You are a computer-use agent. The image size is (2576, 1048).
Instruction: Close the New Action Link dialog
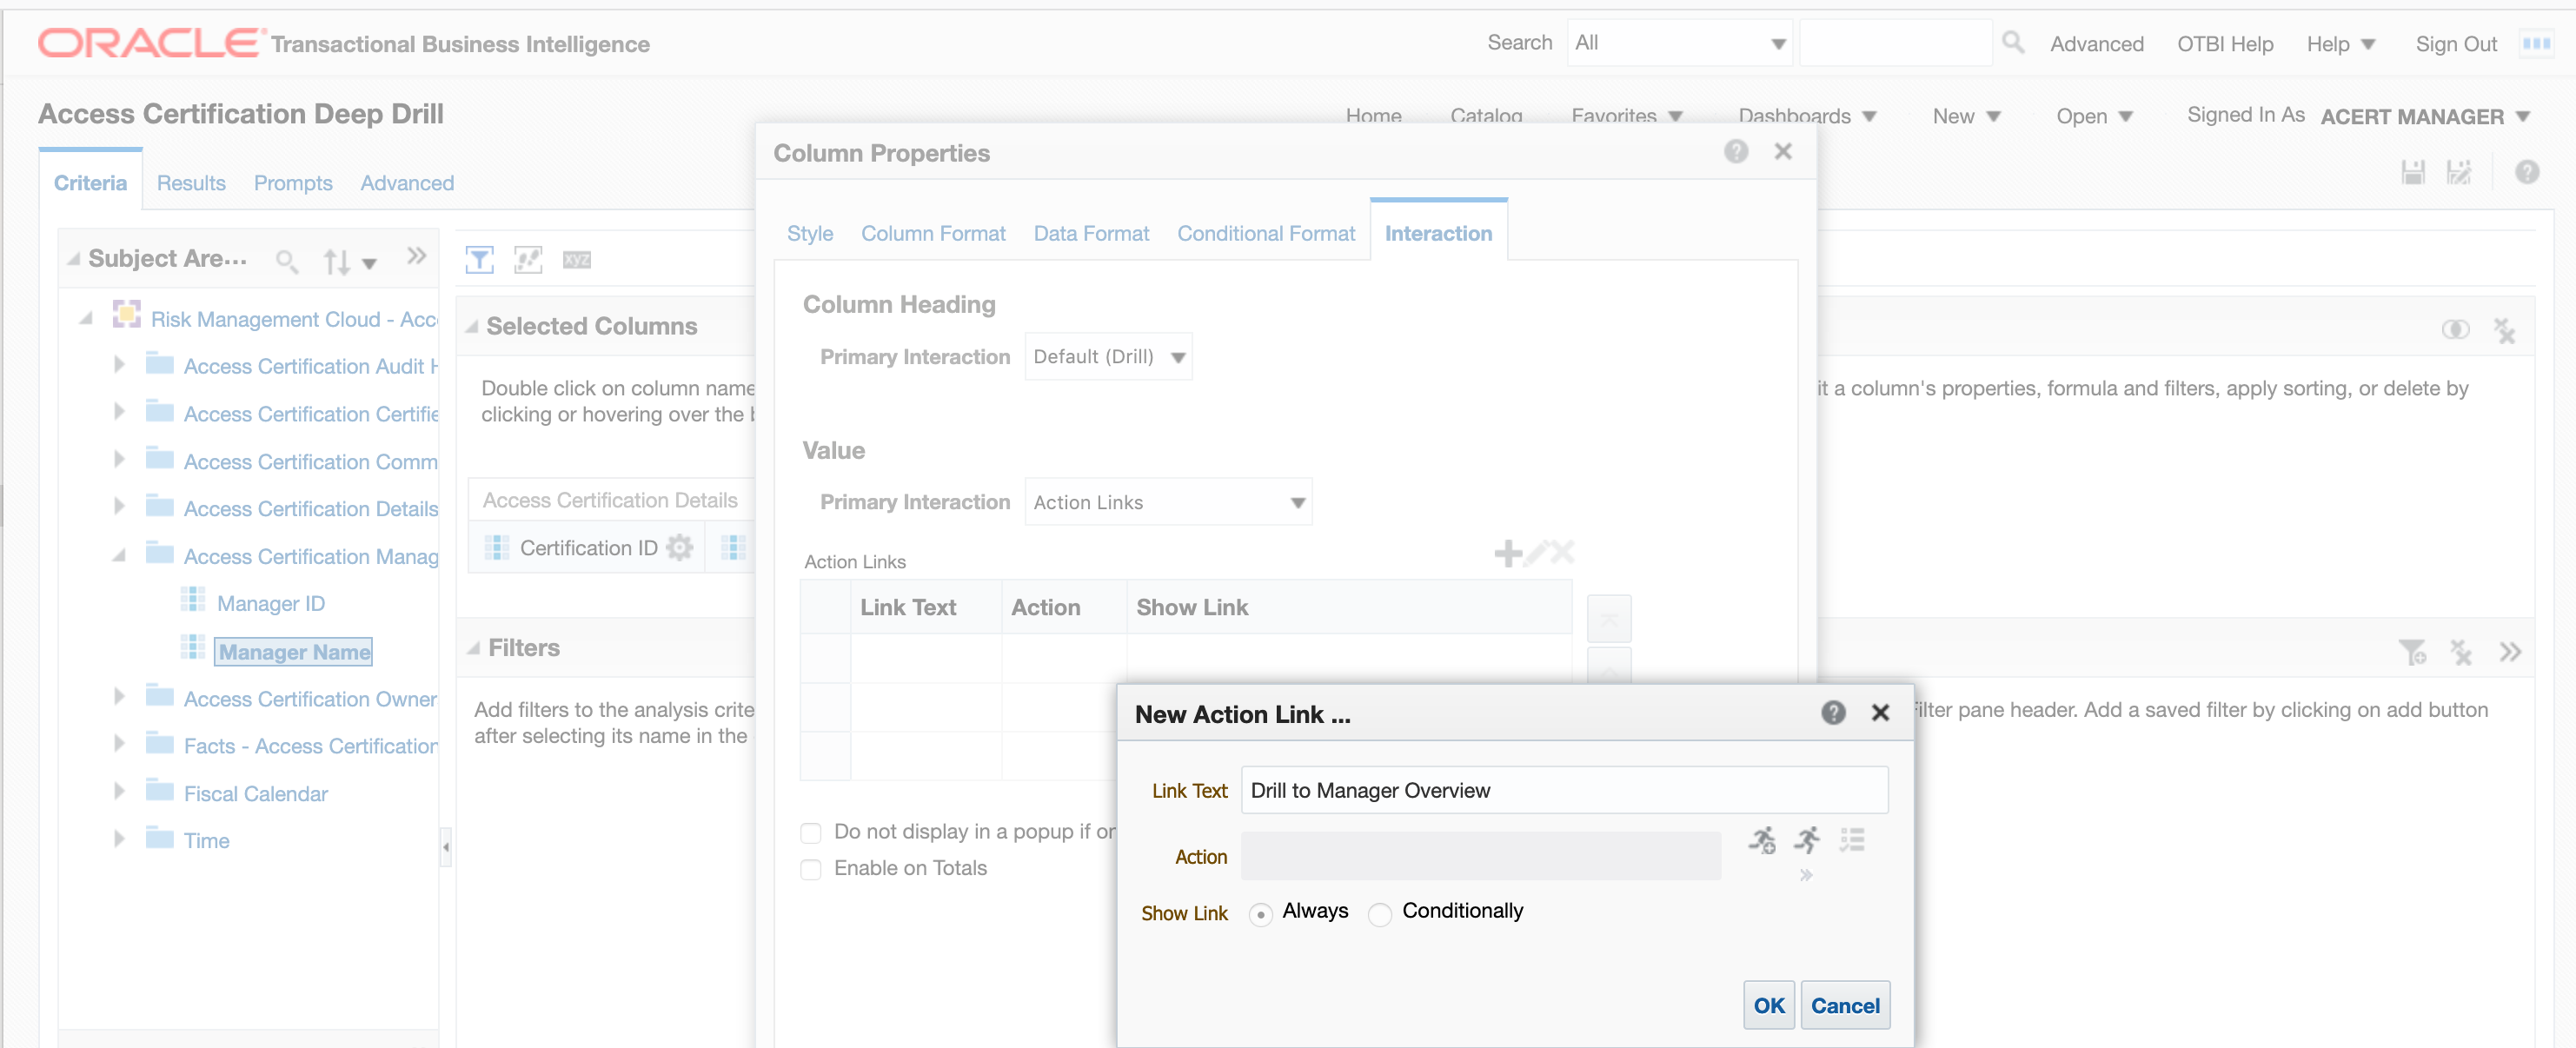(1880, 712)
